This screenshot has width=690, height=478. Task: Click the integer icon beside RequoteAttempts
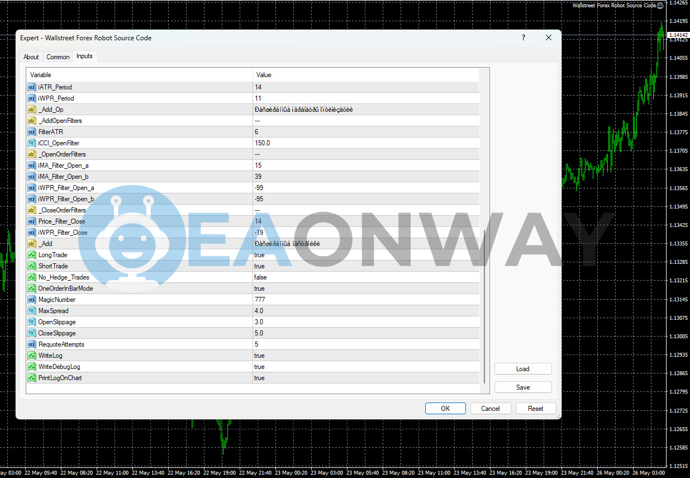tap(32, 344)
